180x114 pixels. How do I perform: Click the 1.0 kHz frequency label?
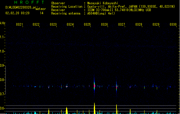[2, 51]
